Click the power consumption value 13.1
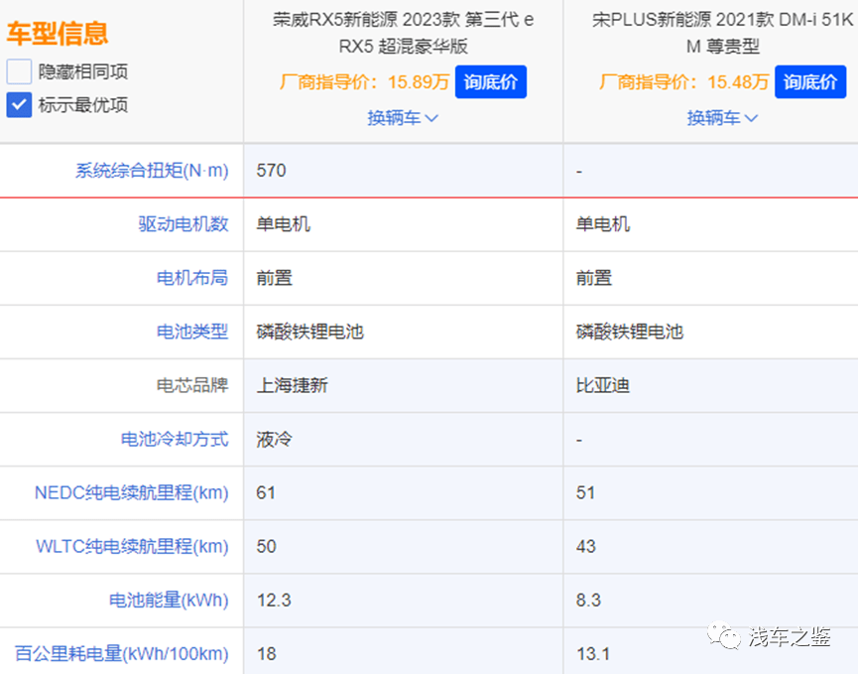This screenshot has width=858, height=674. [x=592, y=654]
